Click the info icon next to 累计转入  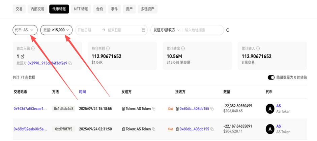coord(258,49)
